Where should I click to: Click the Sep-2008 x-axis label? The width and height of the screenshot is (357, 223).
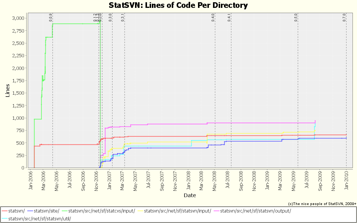point(241,181)
